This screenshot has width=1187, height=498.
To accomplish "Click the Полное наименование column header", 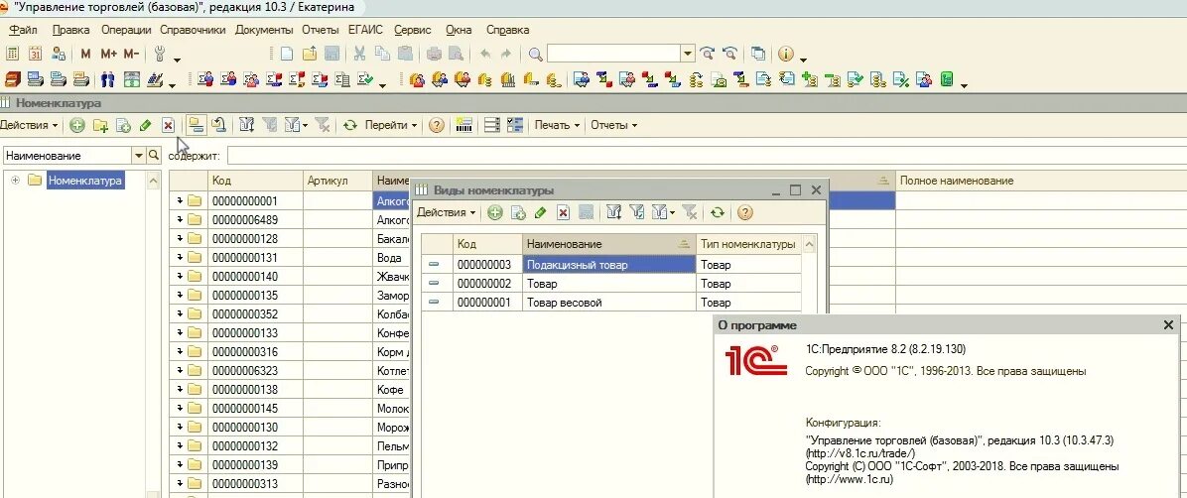I will pos(1041,181).
